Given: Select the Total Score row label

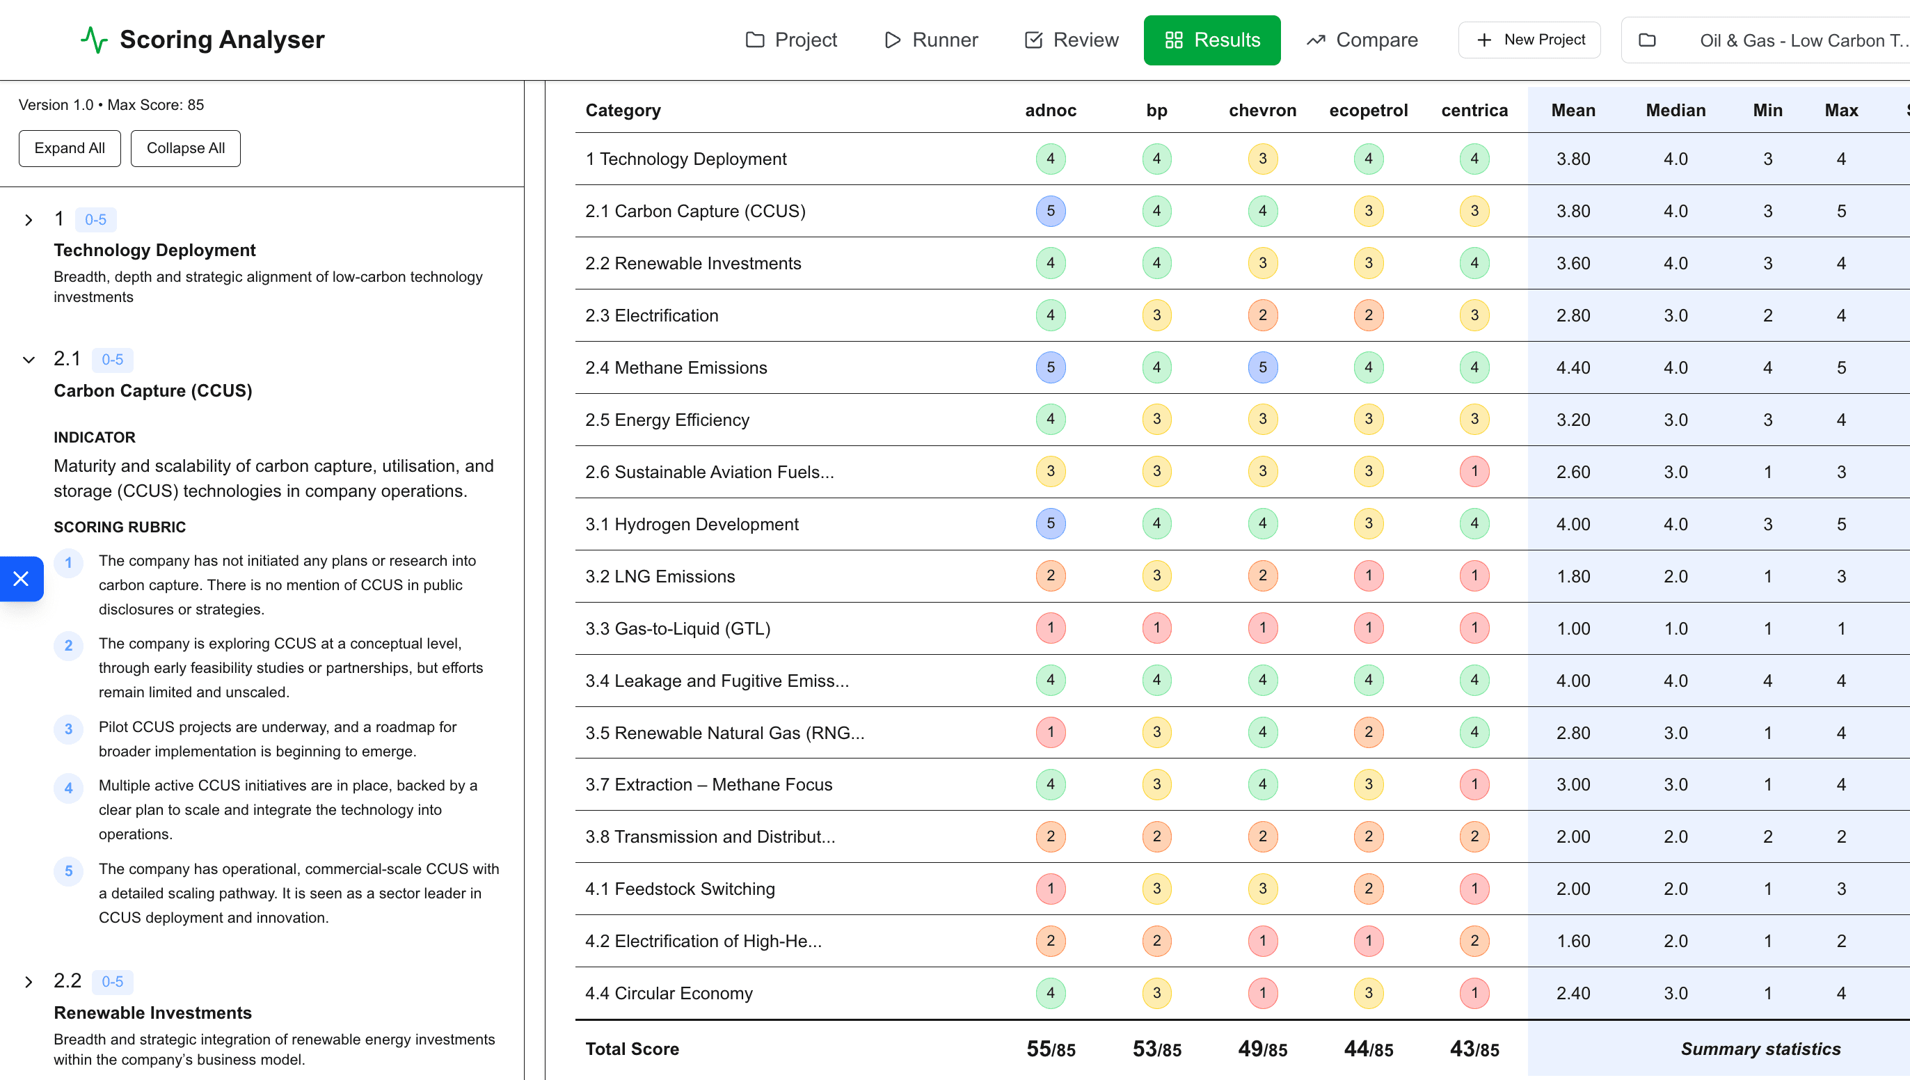Looking at the screenshot, I should point(632,1049).
